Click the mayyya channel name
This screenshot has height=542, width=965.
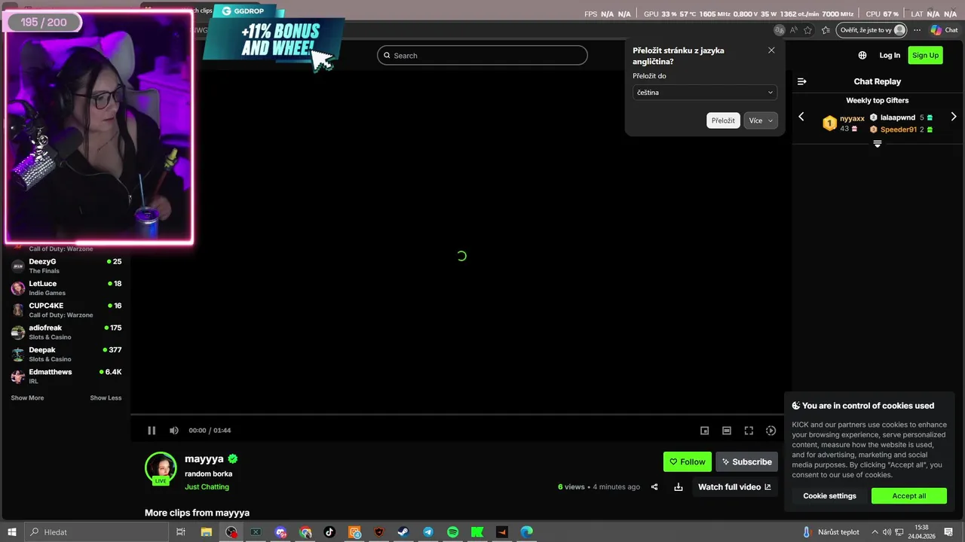pyautogui.click(x=204, y=458)
